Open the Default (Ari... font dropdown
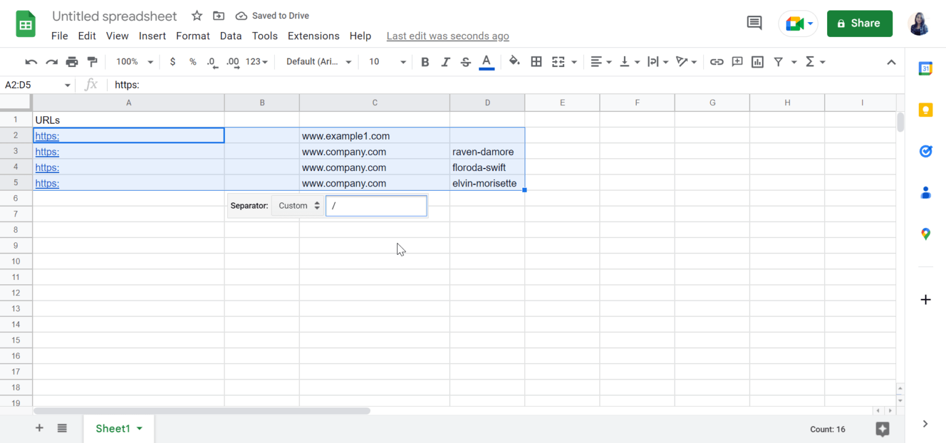The width and height of the screenshot is (946, 443). (319, 62)
